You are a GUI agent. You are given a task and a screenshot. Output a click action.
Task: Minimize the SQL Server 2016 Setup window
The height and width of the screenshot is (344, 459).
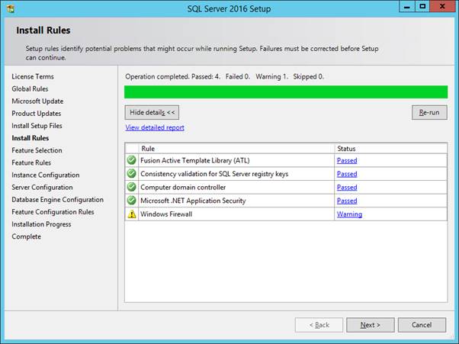[x=406, y=6]
